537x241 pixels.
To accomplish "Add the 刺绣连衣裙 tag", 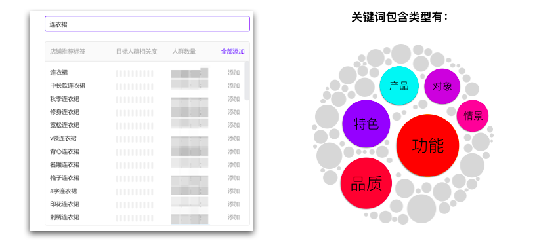I will [234, 217].
